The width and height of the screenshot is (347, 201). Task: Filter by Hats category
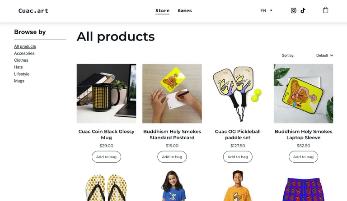coord(19,67)
